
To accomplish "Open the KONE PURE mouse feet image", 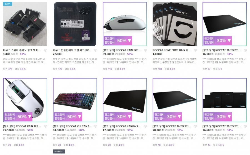I will (x=175, y=24).
